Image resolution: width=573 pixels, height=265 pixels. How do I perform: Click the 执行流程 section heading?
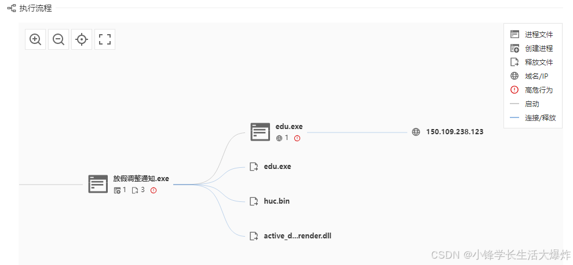click(x=35, y=9)
